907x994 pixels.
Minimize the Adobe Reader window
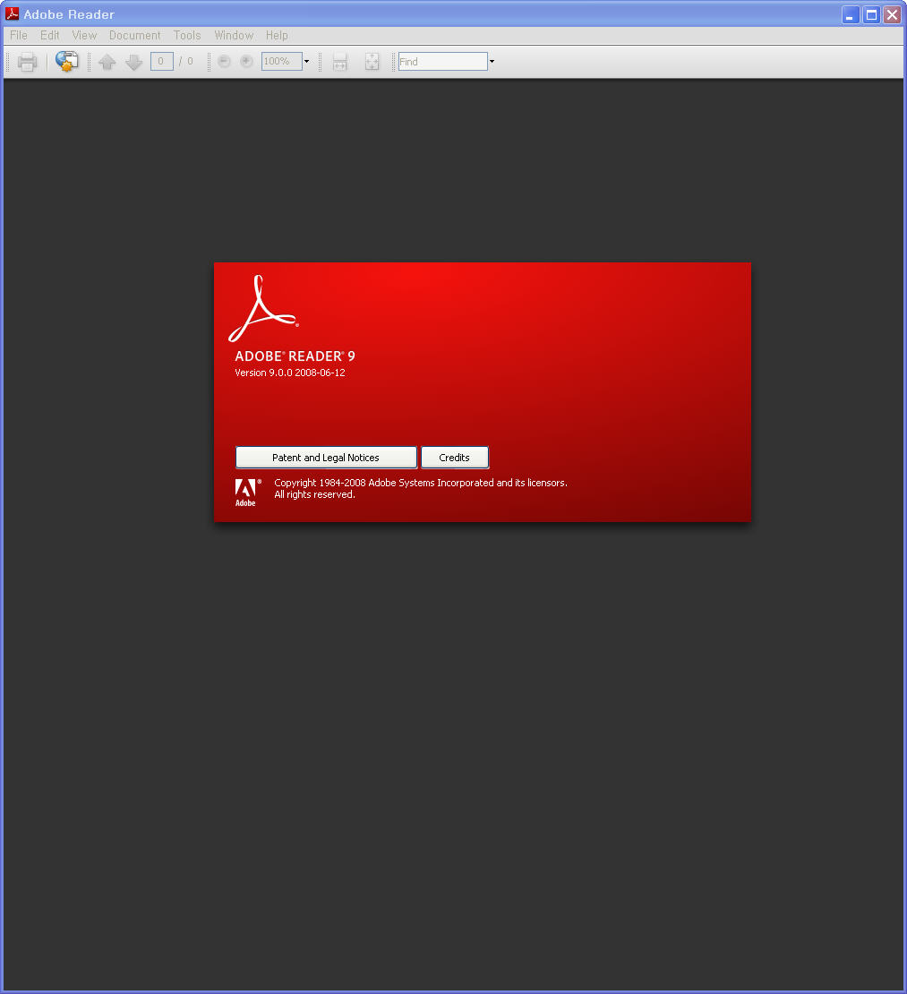851,14
